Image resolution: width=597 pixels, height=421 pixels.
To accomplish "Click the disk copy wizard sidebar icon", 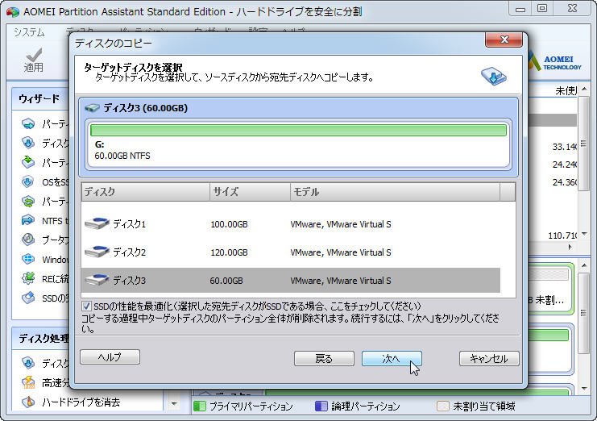I will [28, 143].
